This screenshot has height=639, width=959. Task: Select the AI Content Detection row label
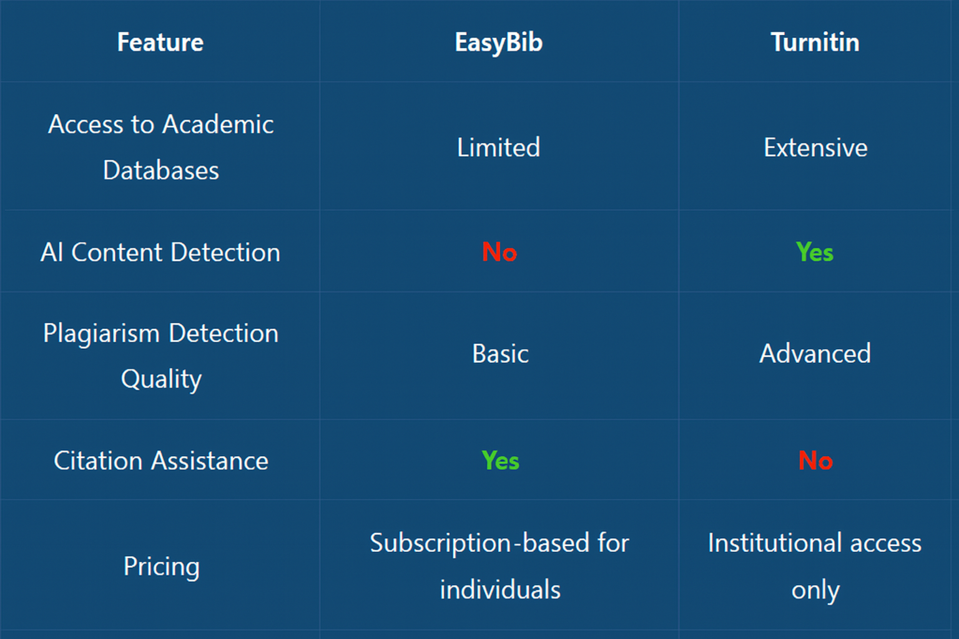click(x=160, y=253)
